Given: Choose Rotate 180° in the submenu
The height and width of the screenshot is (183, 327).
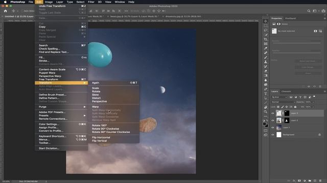Looking at the screenshot, I should point(99,126).
